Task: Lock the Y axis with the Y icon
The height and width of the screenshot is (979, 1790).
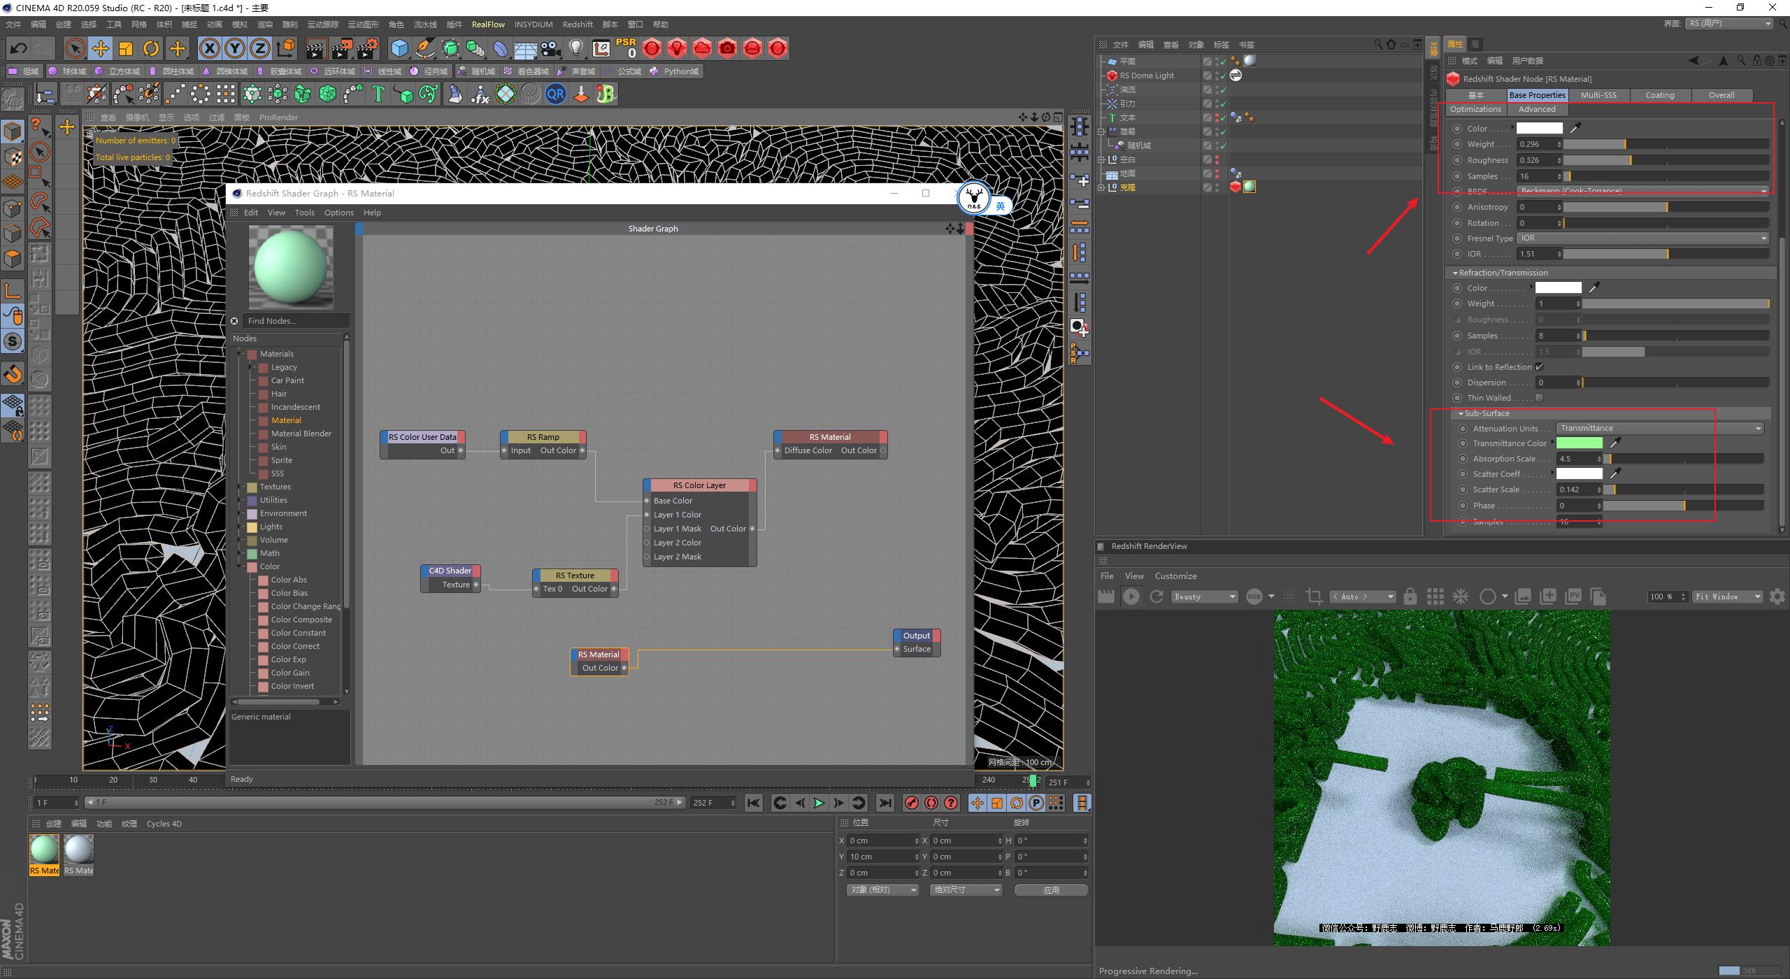Action: pos(234,48)
